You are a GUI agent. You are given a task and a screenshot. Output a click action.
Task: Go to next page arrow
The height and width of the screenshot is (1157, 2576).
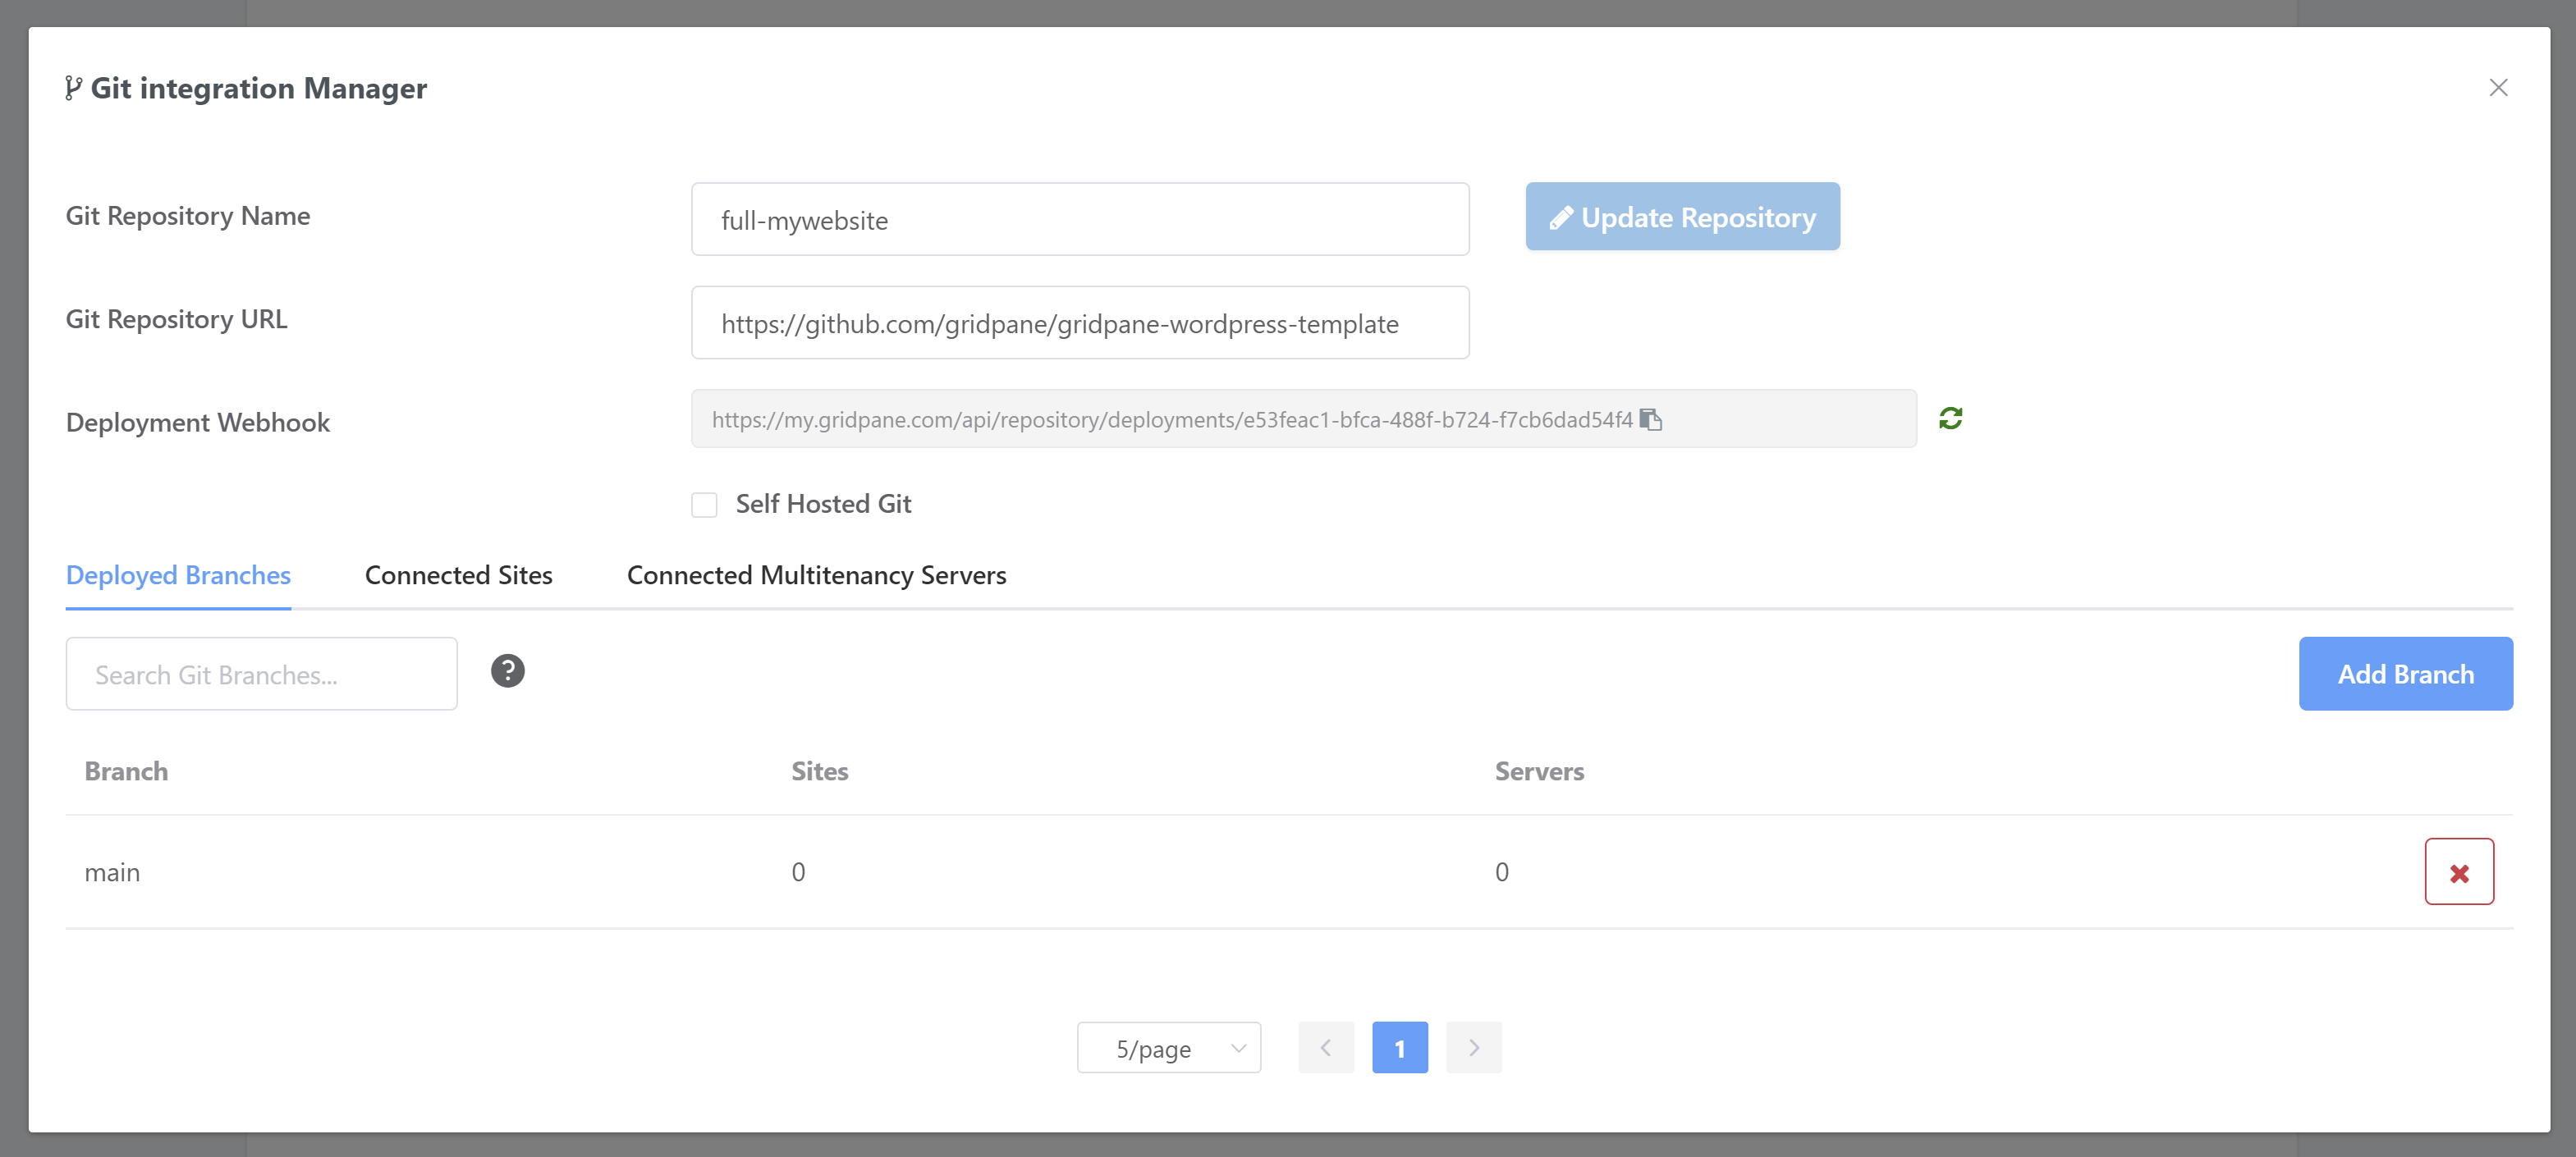[x=1473, y=1048]
